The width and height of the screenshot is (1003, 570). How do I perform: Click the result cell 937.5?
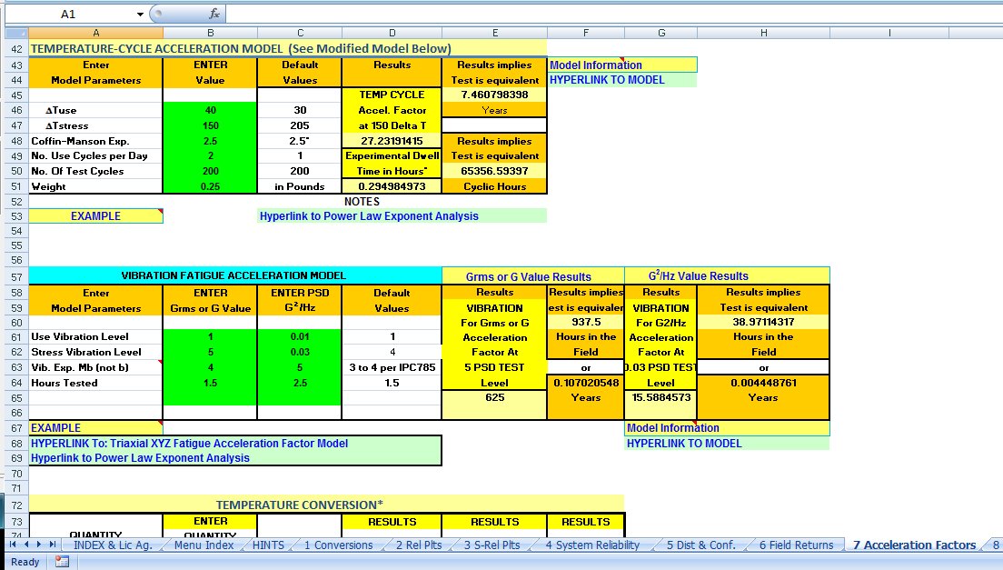[x=586, y=322]
